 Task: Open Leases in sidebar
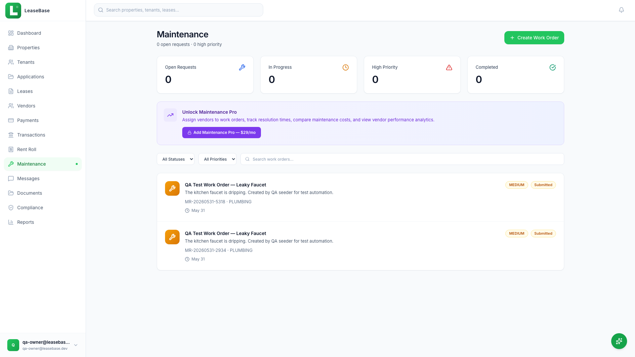coord(43,91)
